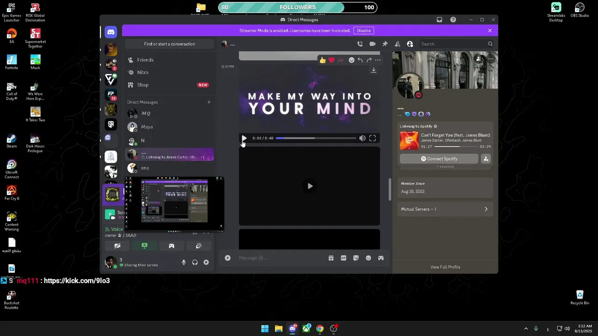Mute the microphone
Screen dimensions: 598x336
click(184, 262)
